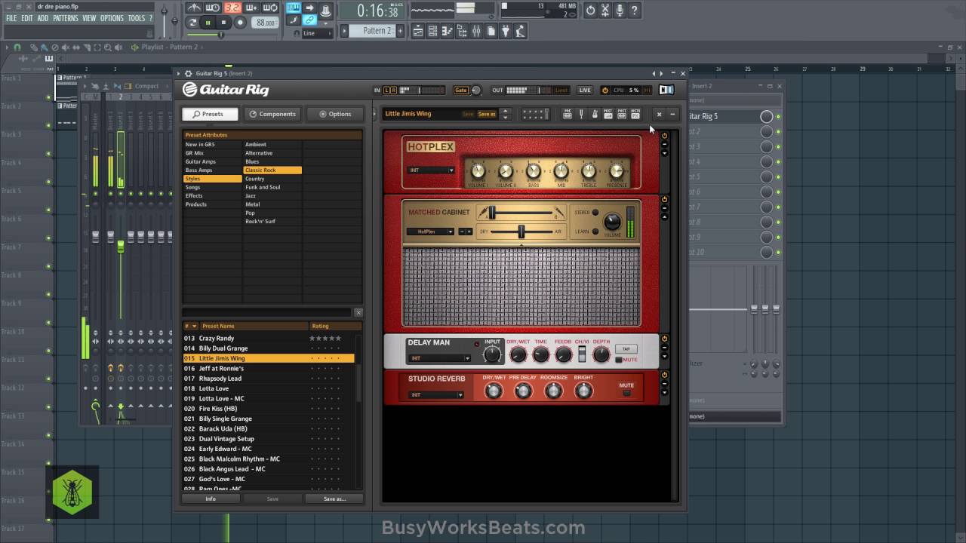Pause playback in FL Studio transport
The height and width of the screenshot is (543, 966).
[208, 23]
